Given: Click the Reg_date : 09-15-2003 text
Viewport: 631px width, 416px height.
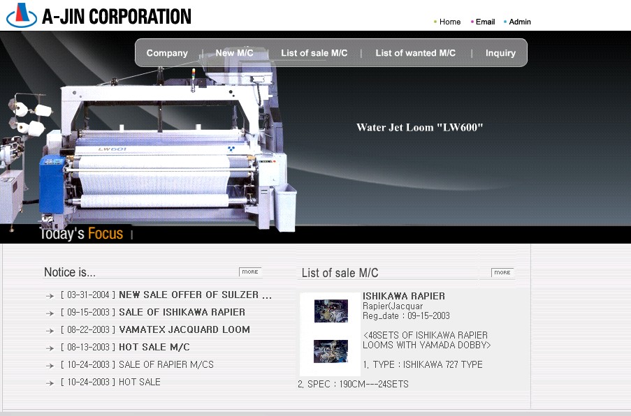Looking at the screenshot, I should point(406,316).
